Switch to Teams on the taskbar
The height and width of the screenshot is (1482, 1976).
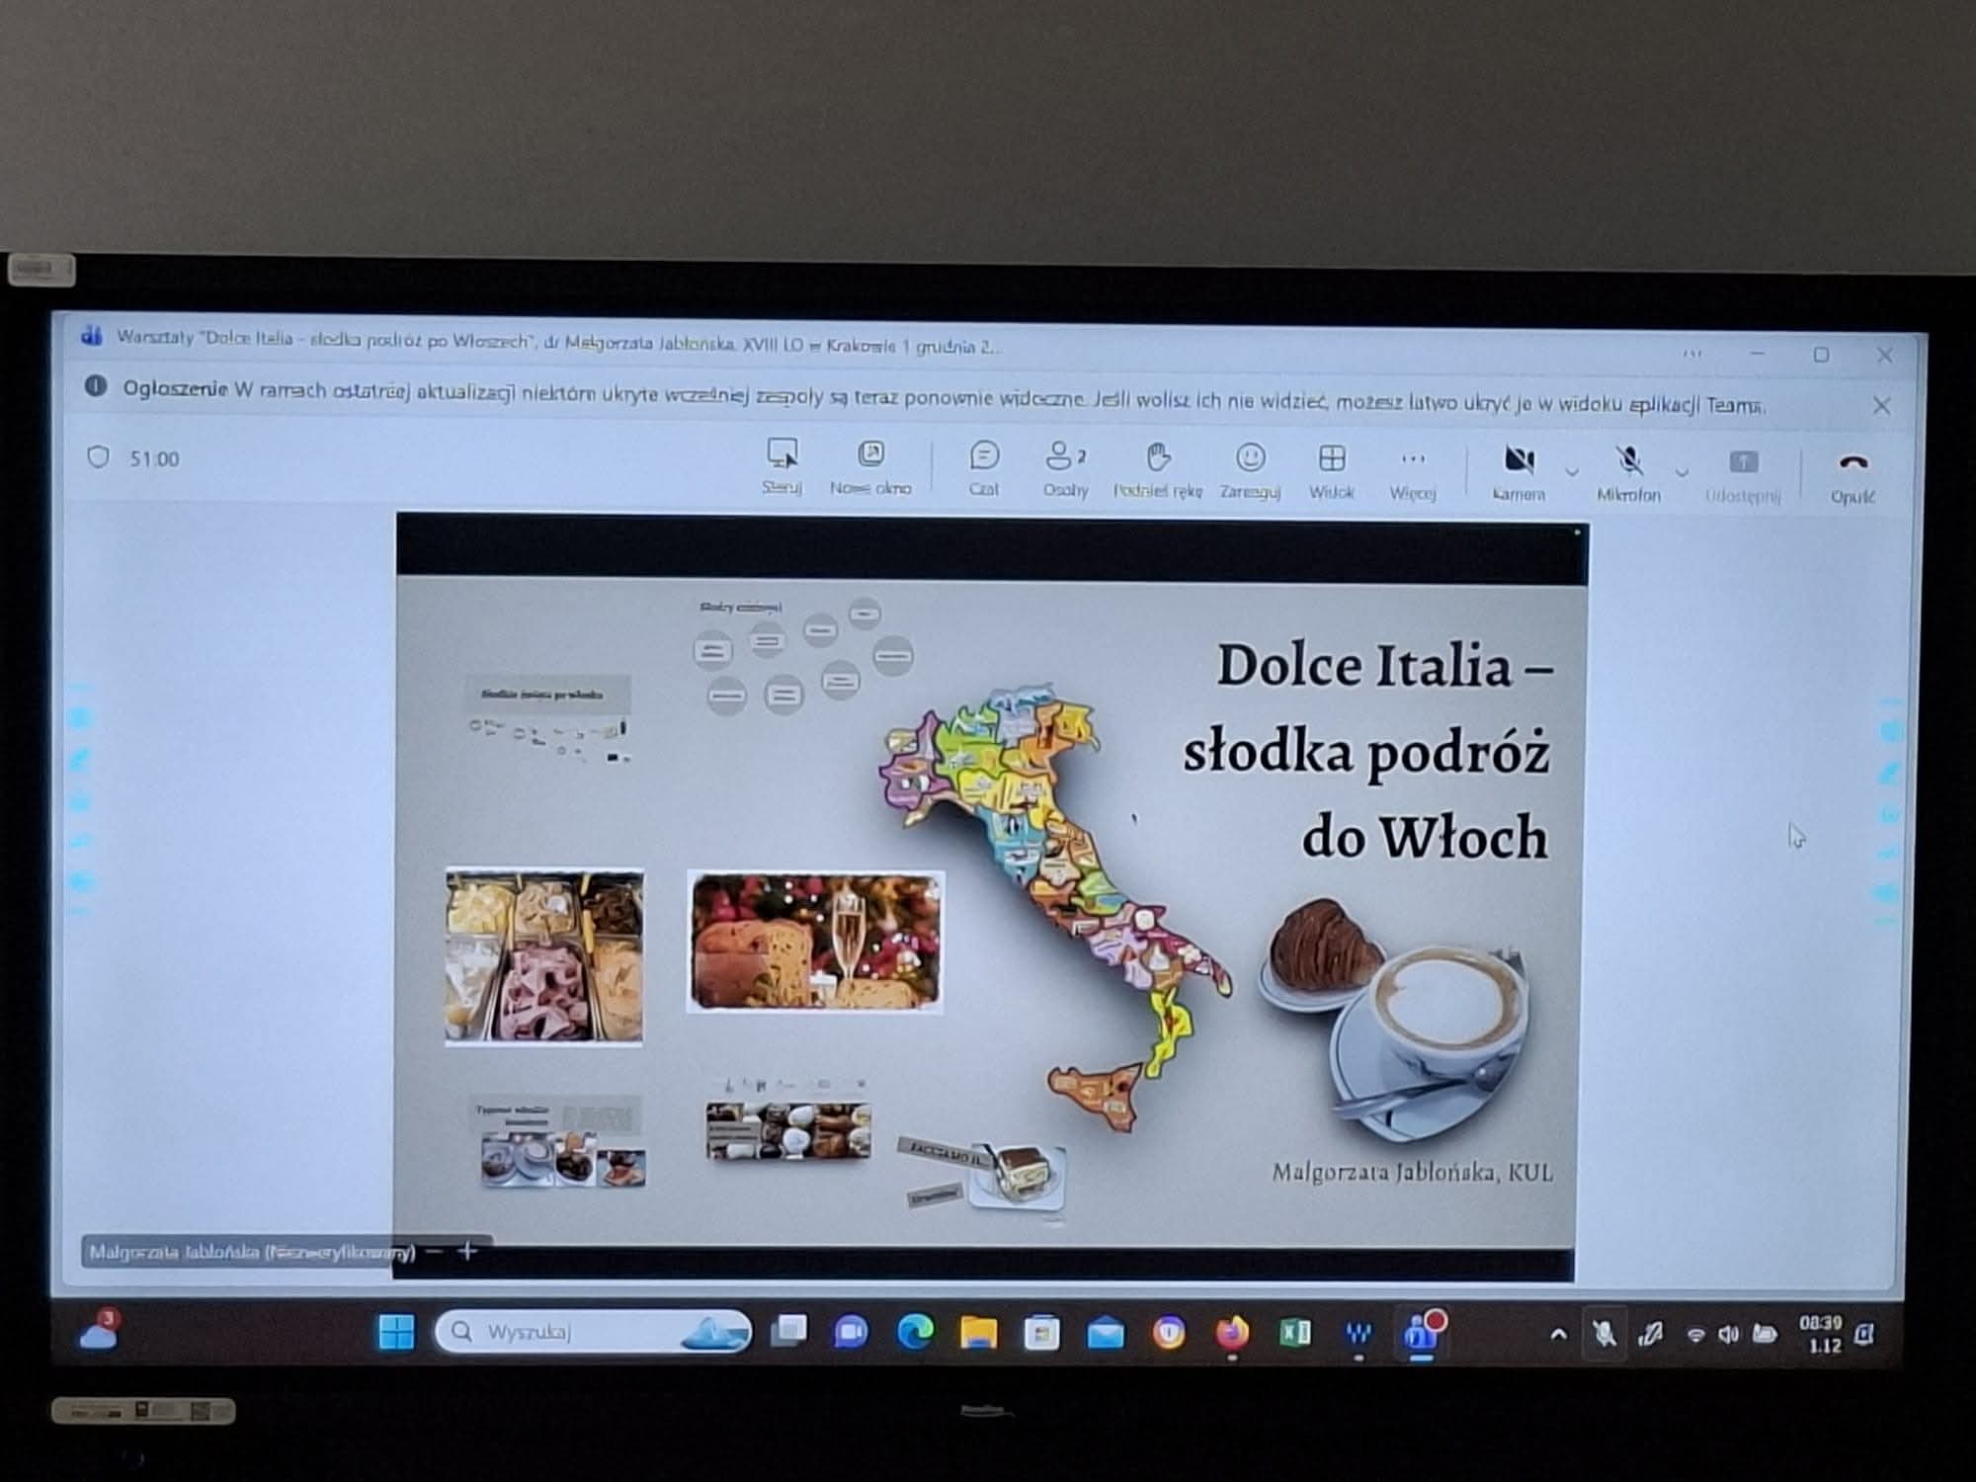click(x=1423, y=1334)
